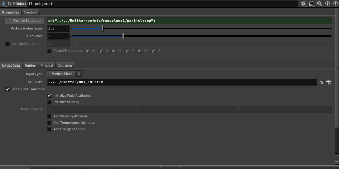Open the SOP Path operator chooser icon
The height and width of the screenshot is (169, 339).
pyautogui.click(x=329, y=82)
